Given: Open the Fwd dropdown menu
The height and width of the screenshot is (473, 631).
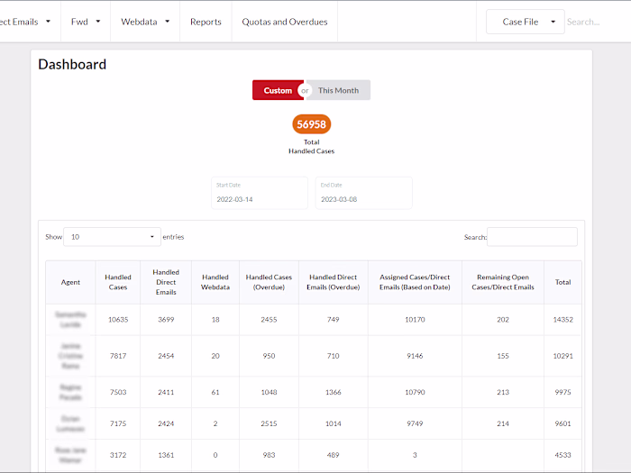Looking at the screenshot, I should (x=86, y=22).
